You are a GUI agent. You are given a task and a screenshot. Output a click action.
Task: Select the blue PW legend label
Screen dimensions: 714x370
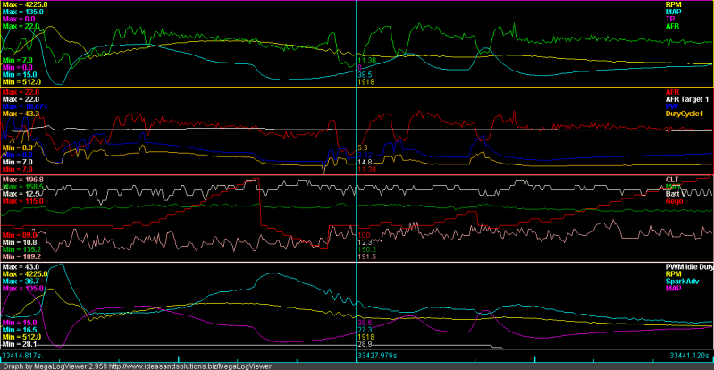pos(671,106)
